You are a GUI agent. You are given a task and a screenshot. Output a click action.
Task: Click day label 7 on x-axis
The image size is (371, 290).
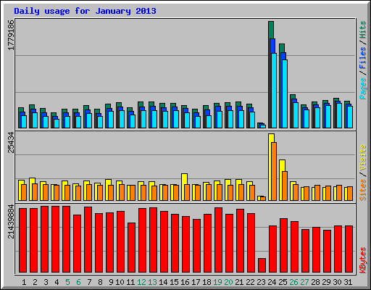(x=89, y=282)
